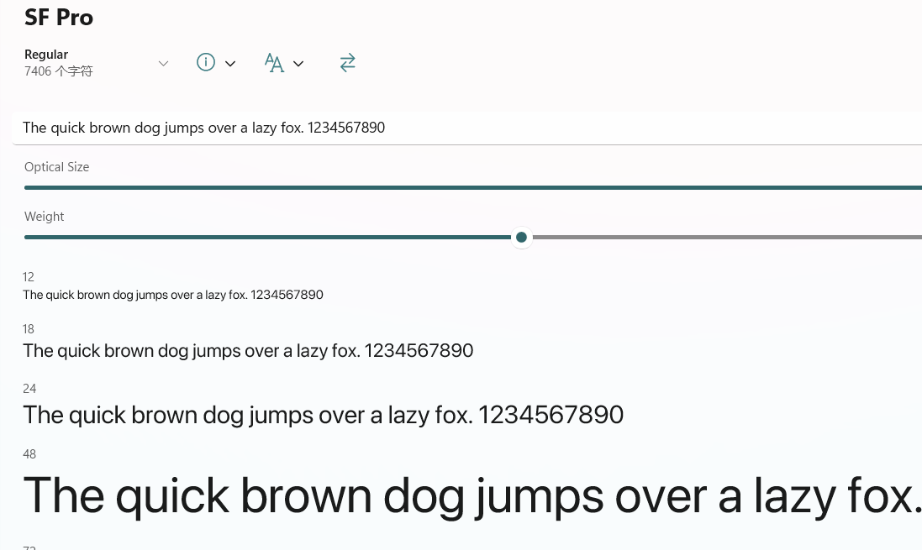Click the size label "24"

29,389
